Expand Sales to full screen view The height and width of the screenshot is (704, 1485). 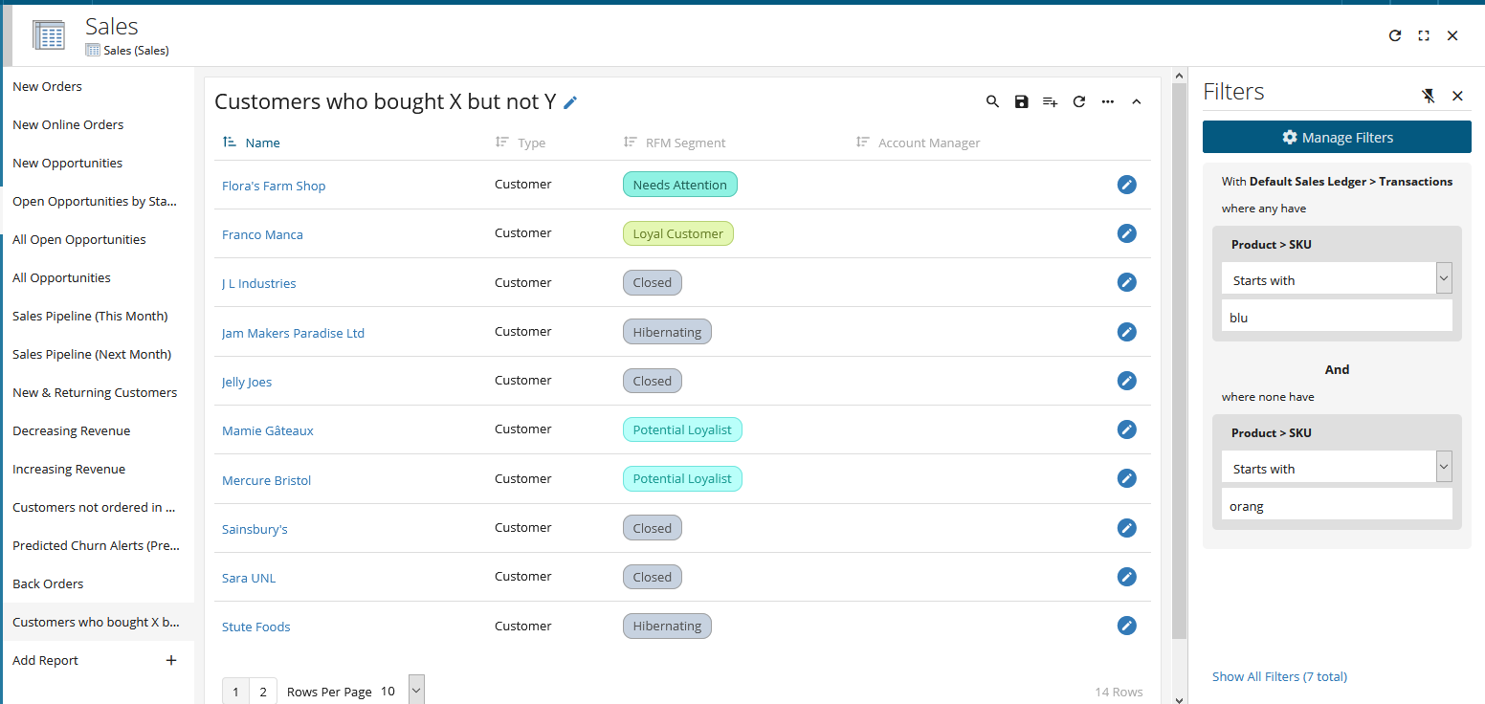1423,35
